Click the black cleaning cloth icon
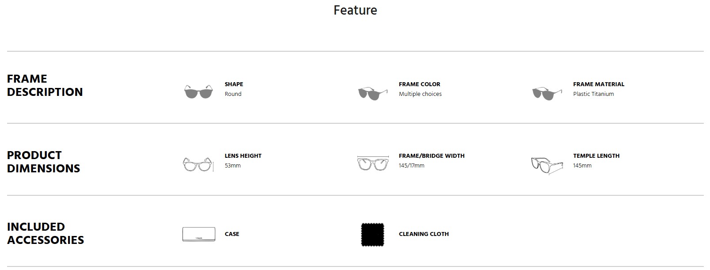710x270 pixels. pos(372,234)
